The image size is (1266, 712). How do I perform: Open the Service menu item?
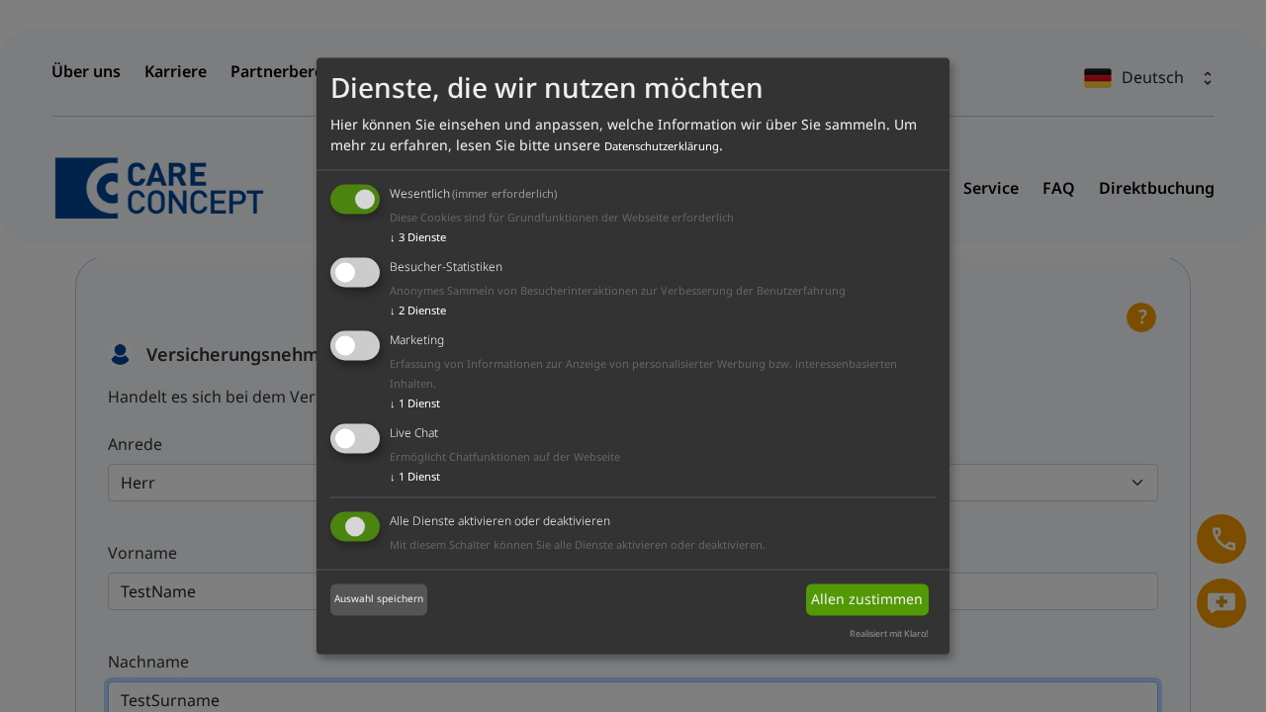(991, 188)
